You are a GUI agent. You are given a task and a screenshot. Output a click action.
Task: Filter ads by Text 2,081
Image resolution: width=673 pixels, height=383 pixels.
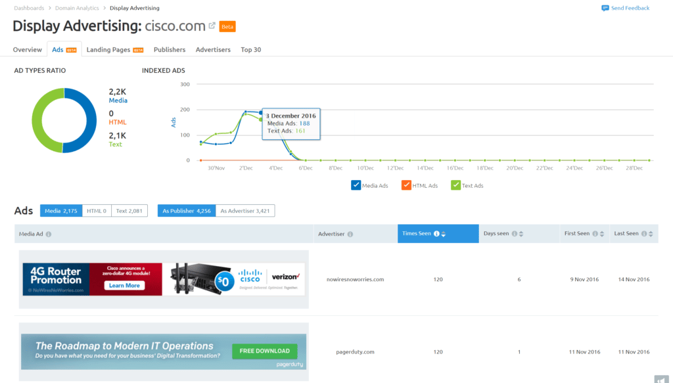[129, 211]
